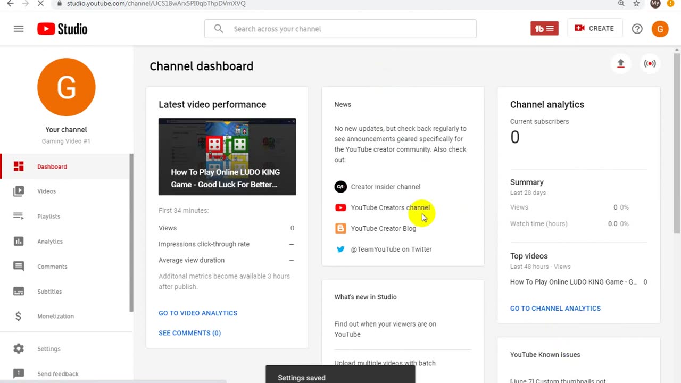Click the 'Current subscribers' label
The image size is (681, 383).
tap(539, 121)
